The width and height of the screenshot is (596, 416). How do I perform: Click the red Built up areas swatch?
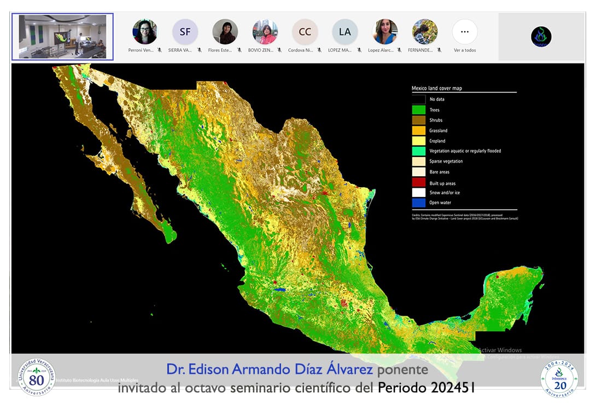click(418, 183)
